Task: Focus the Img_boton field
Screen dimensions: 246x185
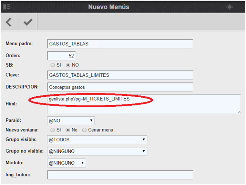Action: [x=120, y=175]
